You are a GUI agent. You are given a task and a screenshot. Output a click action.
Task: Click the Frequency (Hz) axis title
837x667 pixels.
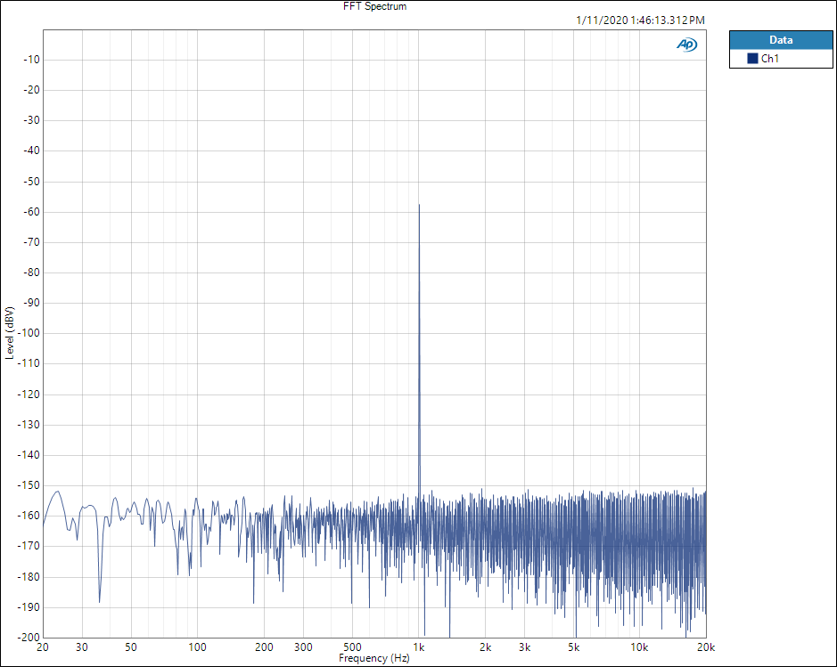(x=374, y=658)
